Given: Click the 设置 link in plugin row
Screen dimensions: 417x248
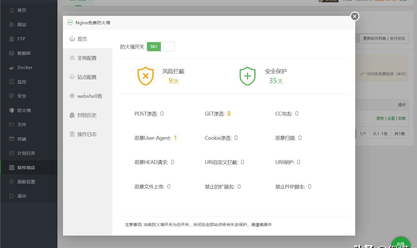Looking at the screenshot, I should 391,118.
